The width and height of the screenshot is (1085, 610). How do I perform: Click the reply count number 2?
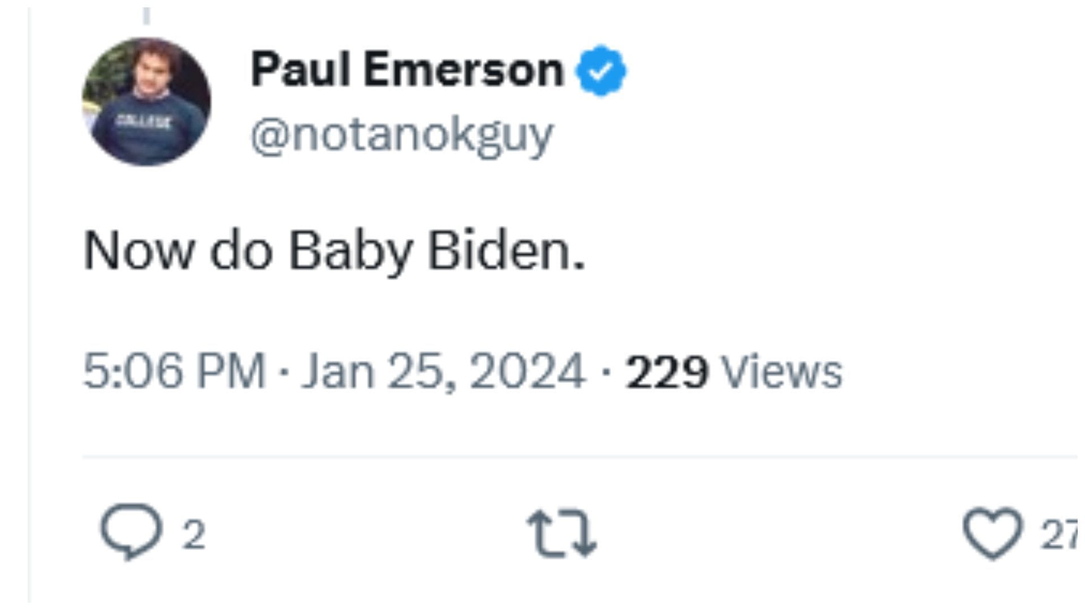coord(193,534)
